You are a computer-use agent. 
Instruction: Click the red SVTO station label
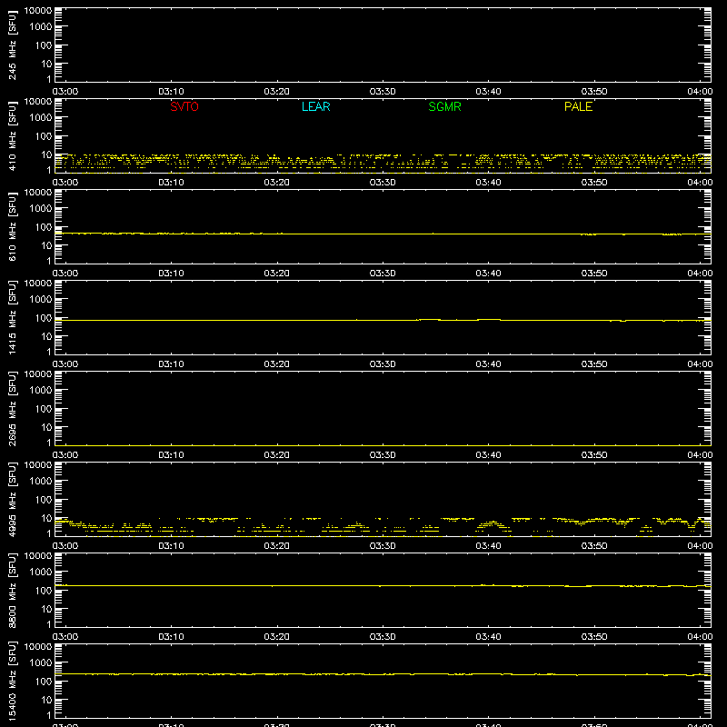[x=184, y=106]
